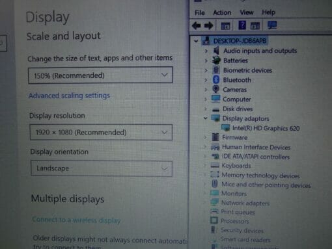Select the Memory technology devices label
Image resolution: width=332 pixels, height=249 pixels.
pyautogui.click(x=260, y=176)
